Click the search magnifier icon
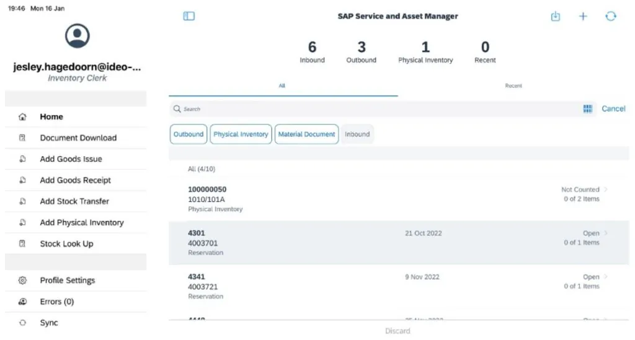Screen dimensions: 635x340 (x=177, y=109)
